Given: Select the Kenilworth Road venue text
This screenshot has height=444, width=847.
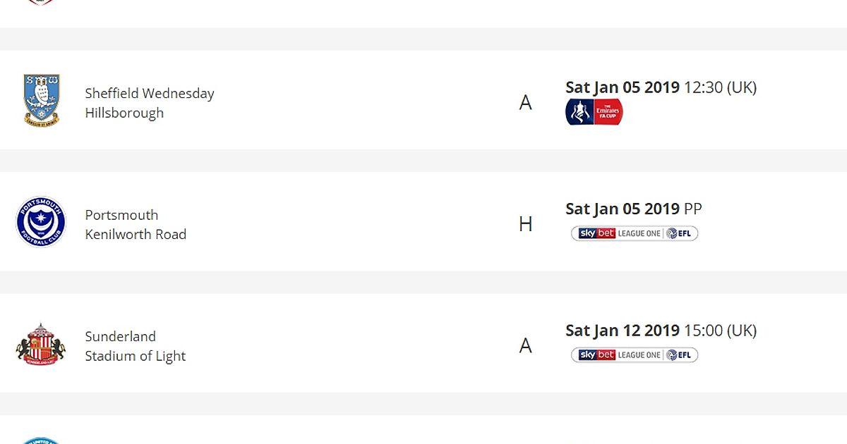Looking at the screenshot, I should click(136, 234).
